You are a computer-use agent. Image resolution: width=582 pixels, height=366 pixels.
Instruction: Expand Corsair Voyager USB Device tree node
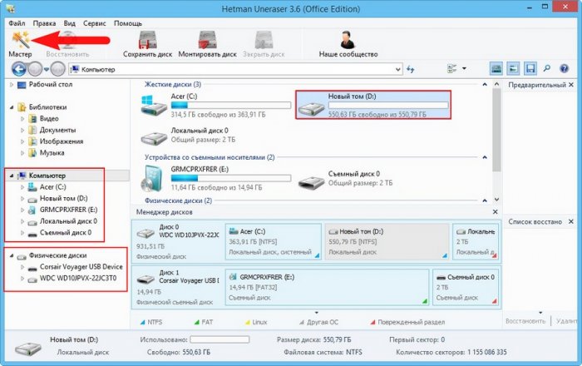pyautogui.click(x=22, y=267)
